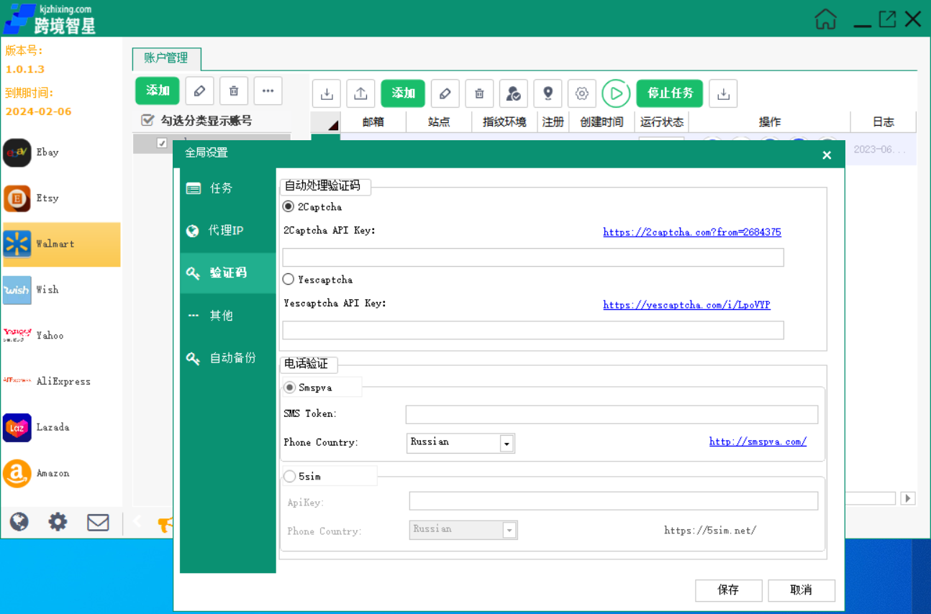Click the import arrow icon left of the upload icon
The height and width of the screenshot is (614, 931).
(x=327, y=93)
